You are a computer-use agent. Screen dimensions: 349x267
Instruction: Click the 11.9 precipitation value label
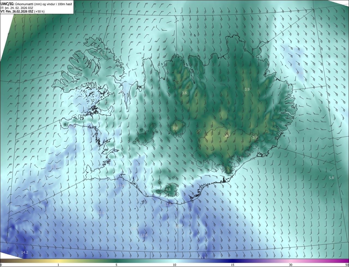coord(121,186)
